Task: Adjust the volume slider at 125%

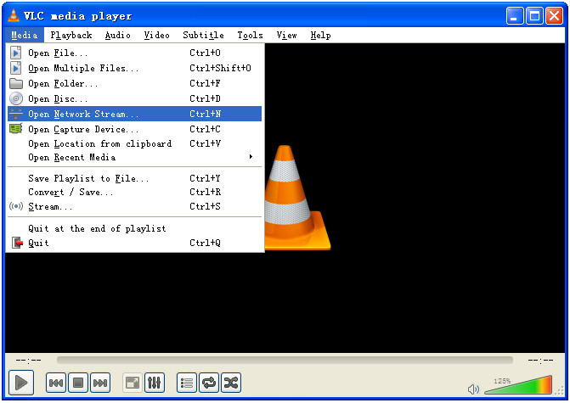Action: coord(519,385)
